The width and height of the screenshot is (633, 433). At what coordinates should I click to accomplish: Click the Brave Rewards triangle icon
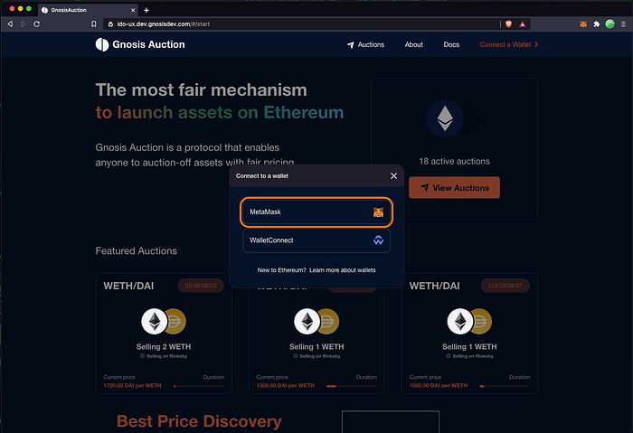click(523, 24)
